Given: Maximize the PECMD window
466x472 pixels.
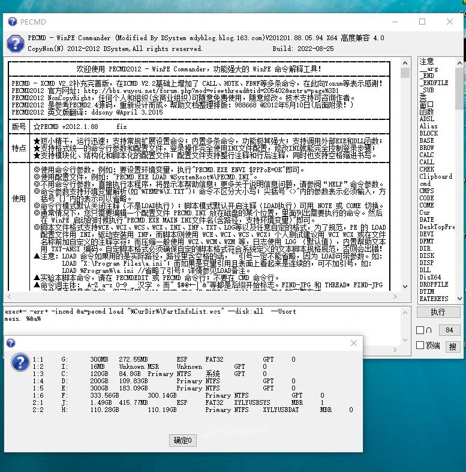Looking at the screenshot, I should coord(422,22).
